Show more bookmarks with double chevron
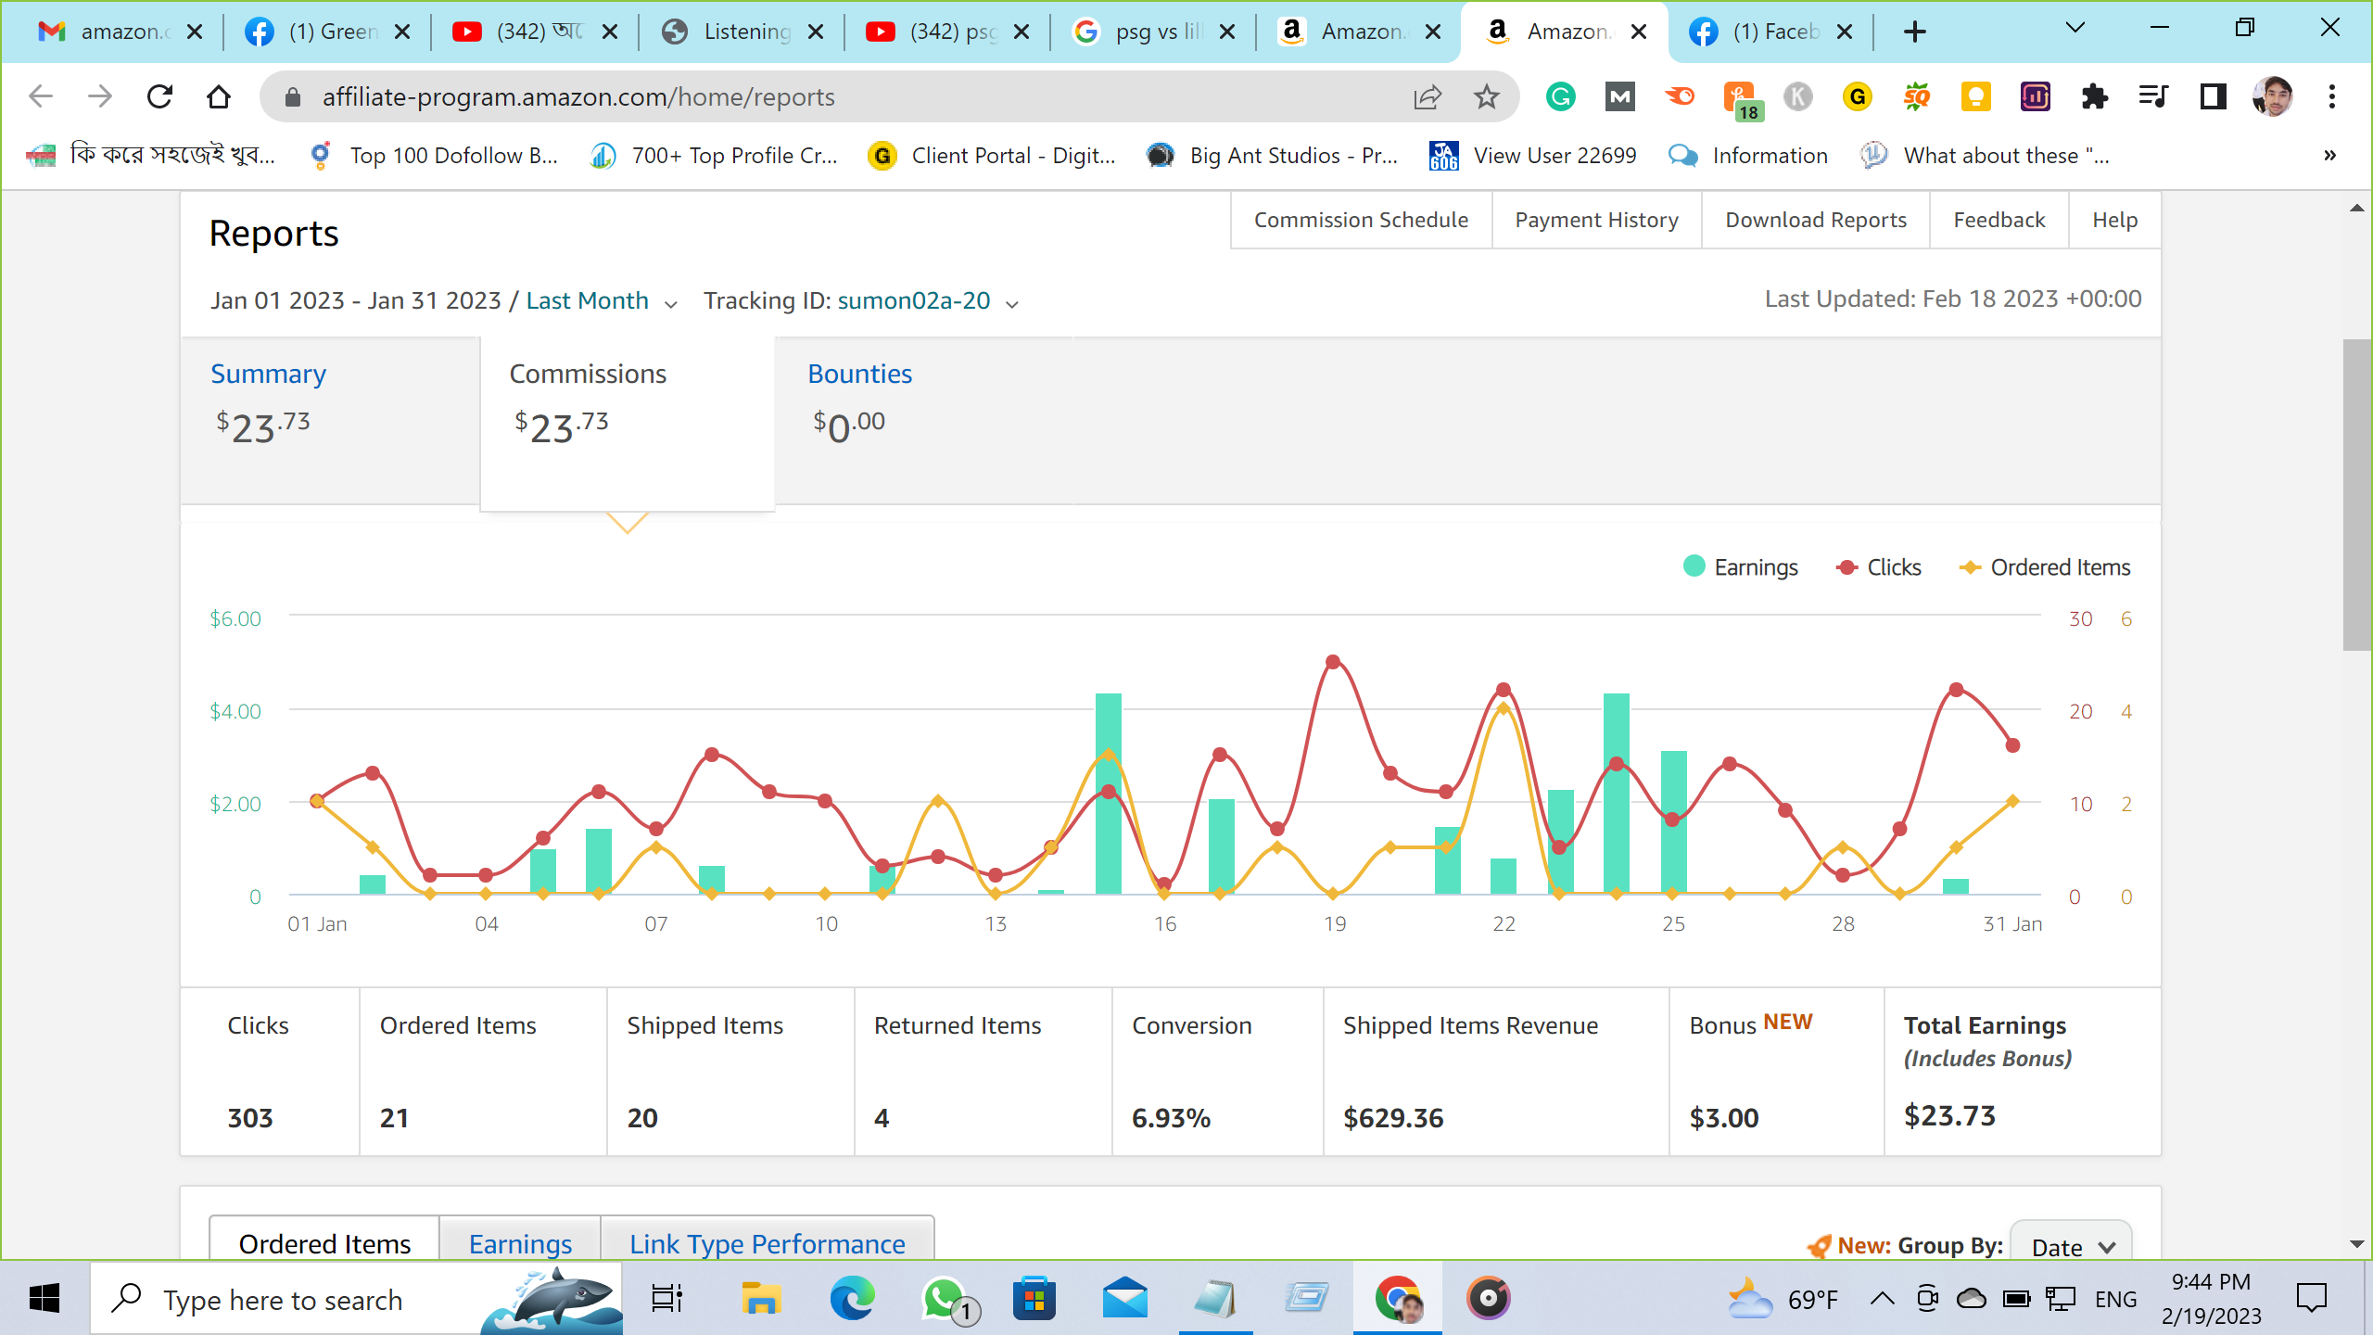This screenshot has height=1335, width=2373. click(x=2330, y=156)
